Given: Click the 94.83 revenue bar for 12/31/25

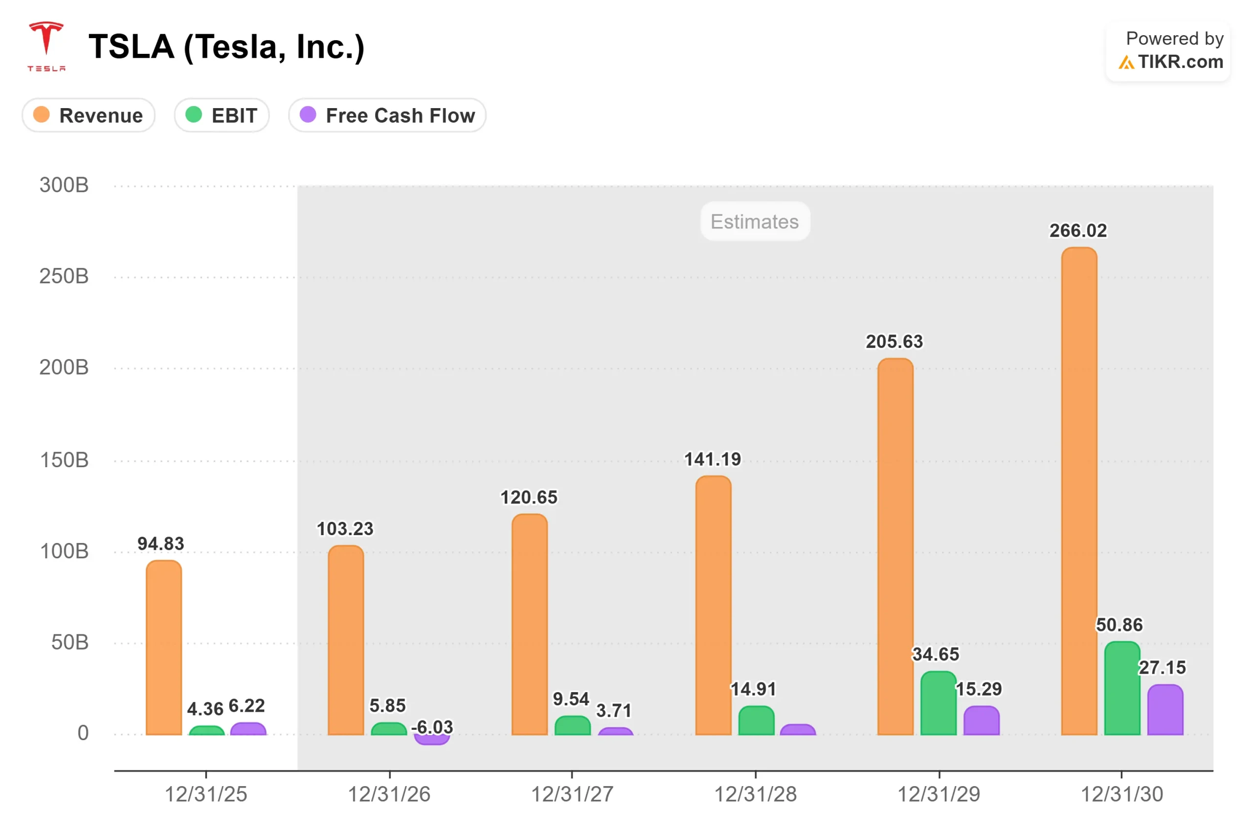Looking at the screenshot, I should point(164,647).
